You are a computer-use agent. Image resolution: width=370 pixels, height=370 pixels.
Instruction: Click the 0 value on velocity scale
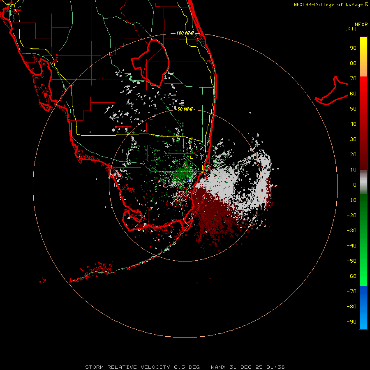pyautogui.click(x=355, y=185)
